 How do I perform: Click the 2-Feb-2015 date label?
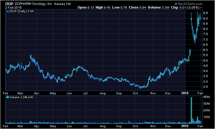[13, 8]
